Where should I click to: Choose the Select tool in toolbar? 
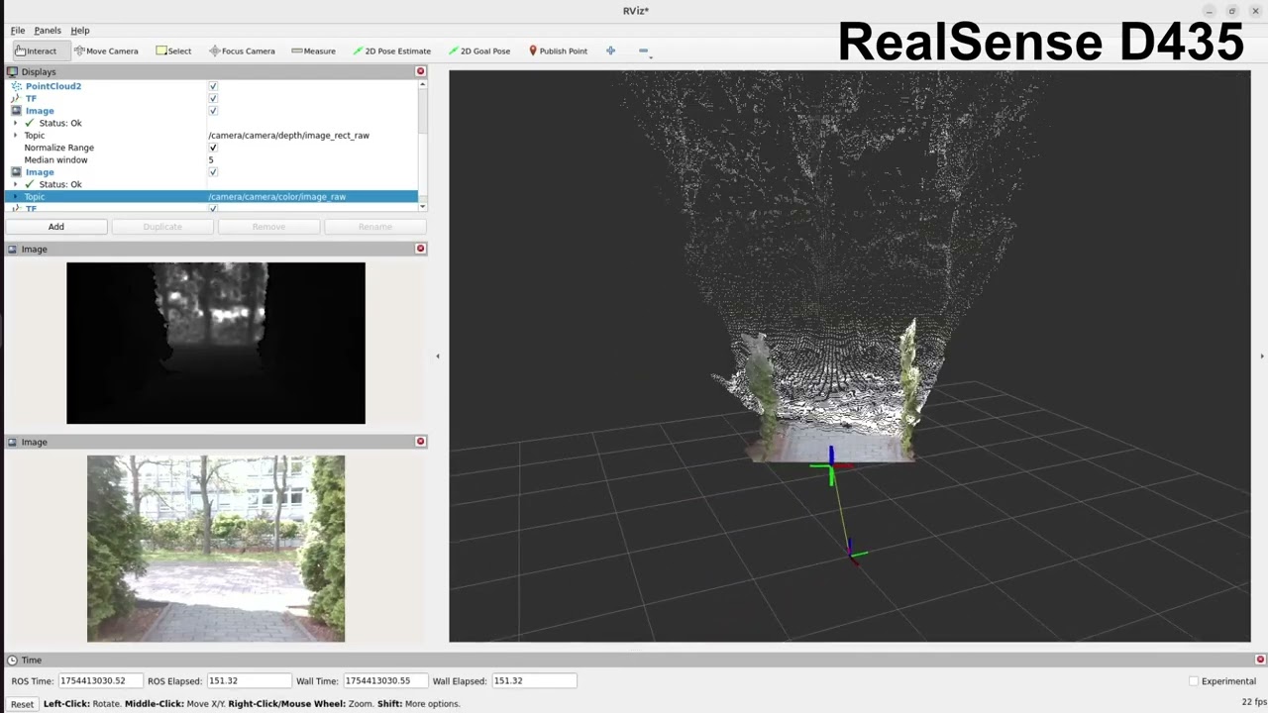pyautogui.click(x=173, y=51)
